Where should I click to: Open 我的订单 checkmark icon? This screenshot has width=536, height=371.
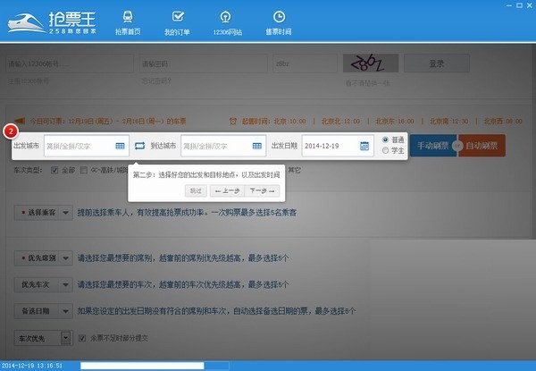pyautogui.click(x=178, y=16)
